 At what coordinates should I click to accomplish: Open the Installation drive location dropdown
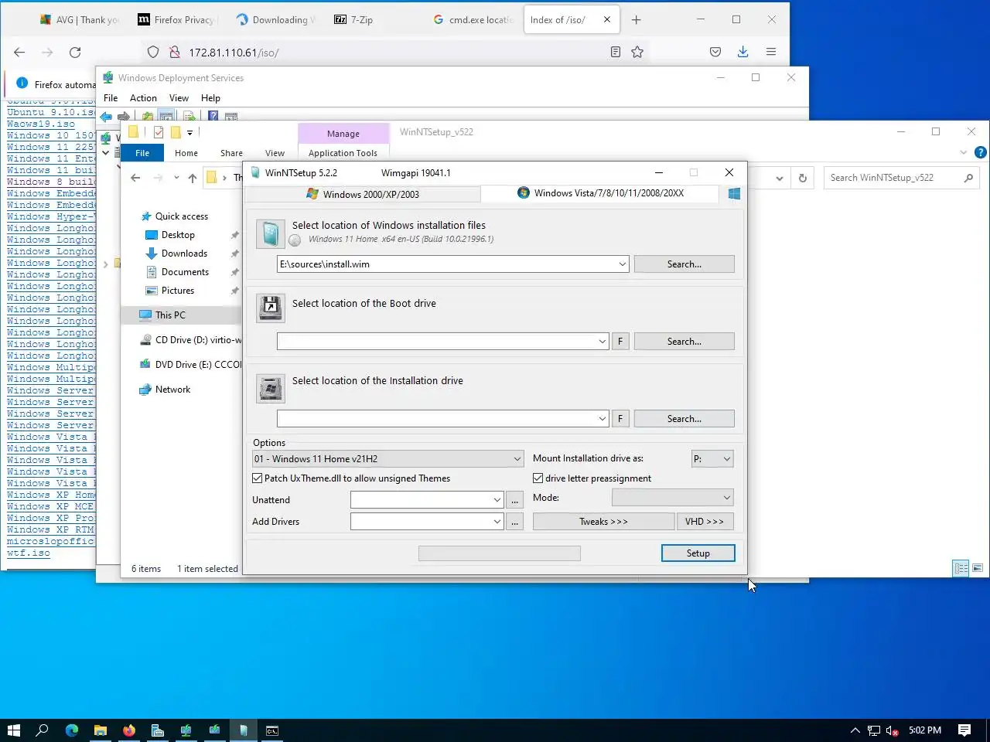tap(603, 419)
